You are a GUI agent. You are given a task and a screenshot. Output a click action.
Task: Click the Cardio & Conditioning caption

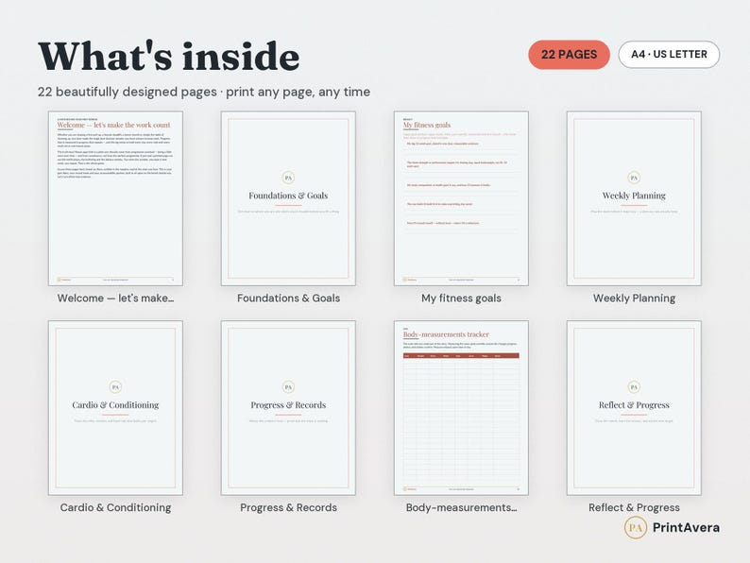coord(115,507)
